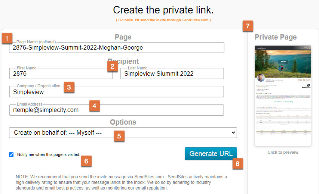Open the Create on behalf of dropdown
This screenshot has height=194, width=319.
click(x=123, y=133)
